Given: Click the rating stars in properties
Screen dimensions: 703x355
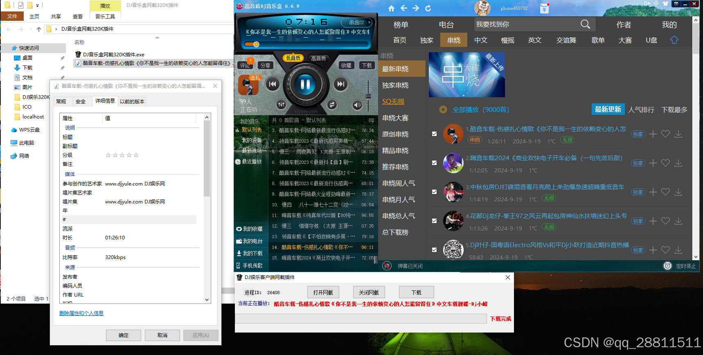Looking at the screenshot, I should pos(122,155).
